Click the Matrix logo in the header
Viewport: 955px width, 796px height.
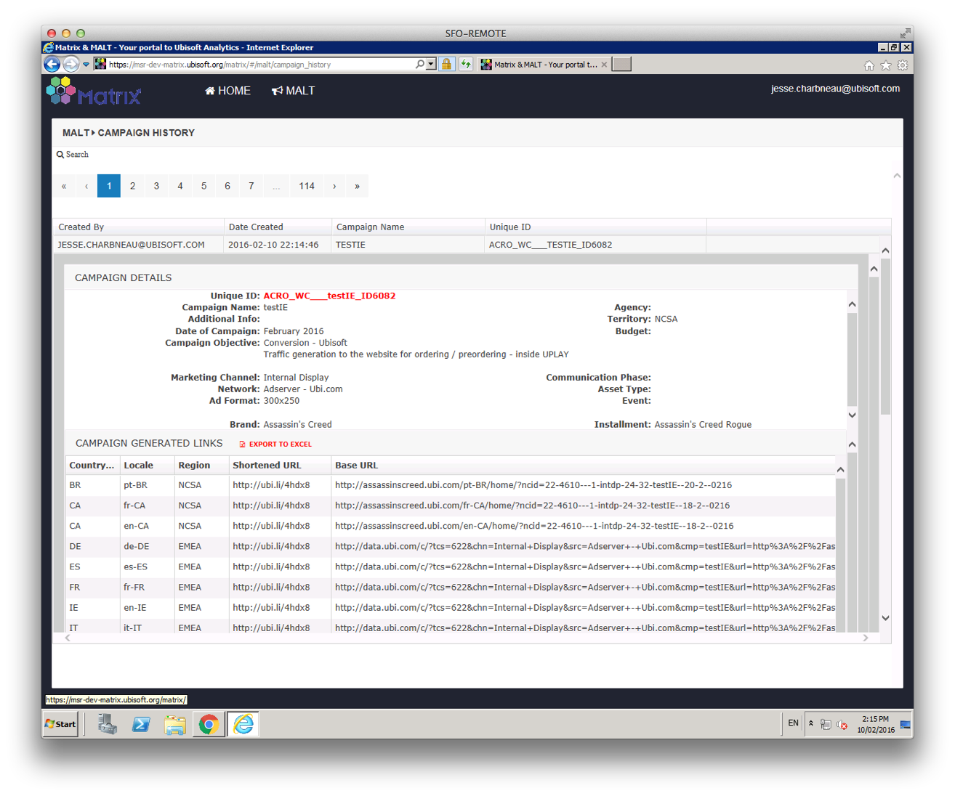tap(93, 92)
